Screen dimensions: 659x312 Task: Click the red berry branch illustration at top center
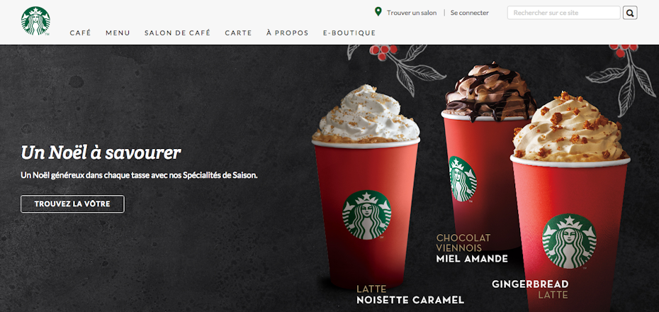click(395, 67)
